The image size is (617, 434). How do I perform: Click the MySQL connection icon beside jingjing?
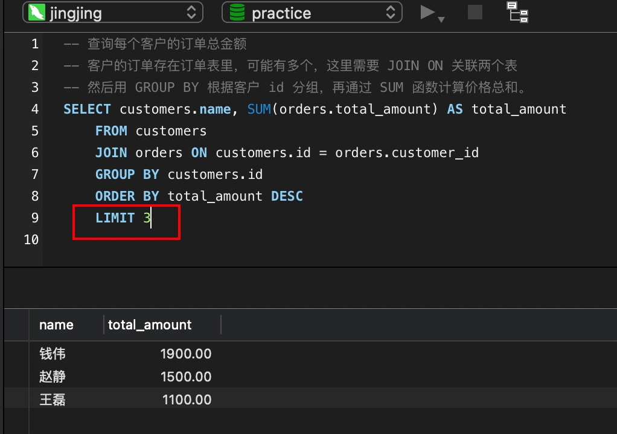pos(37,13)
